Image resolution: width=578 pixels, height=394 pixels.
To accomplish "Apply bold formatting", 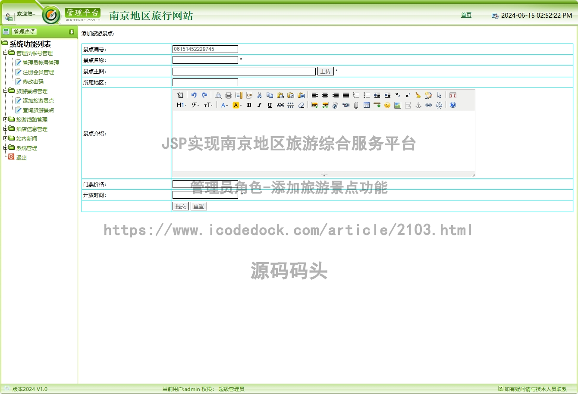I will point(249,105).
